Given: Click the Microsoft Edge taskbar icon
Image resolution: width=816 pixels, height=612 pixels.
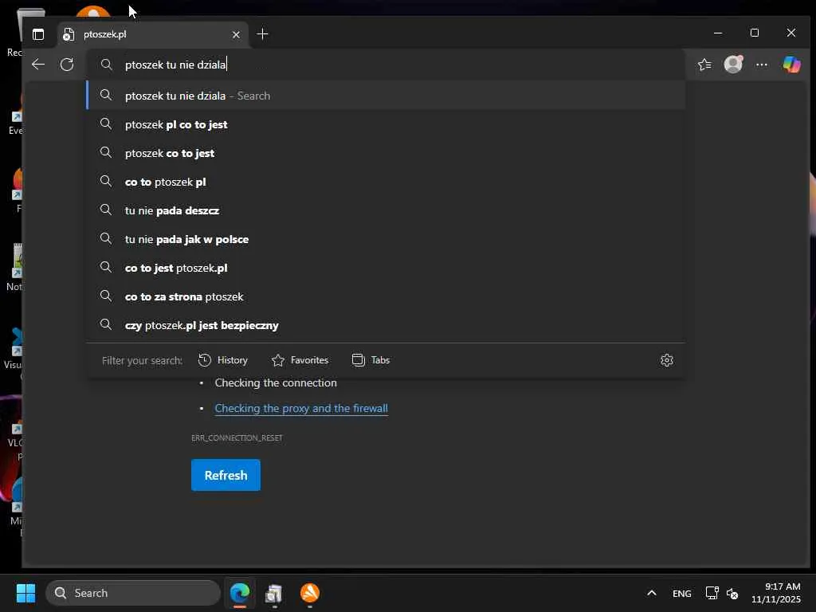Looking at the screenshot, I should 240,593.
